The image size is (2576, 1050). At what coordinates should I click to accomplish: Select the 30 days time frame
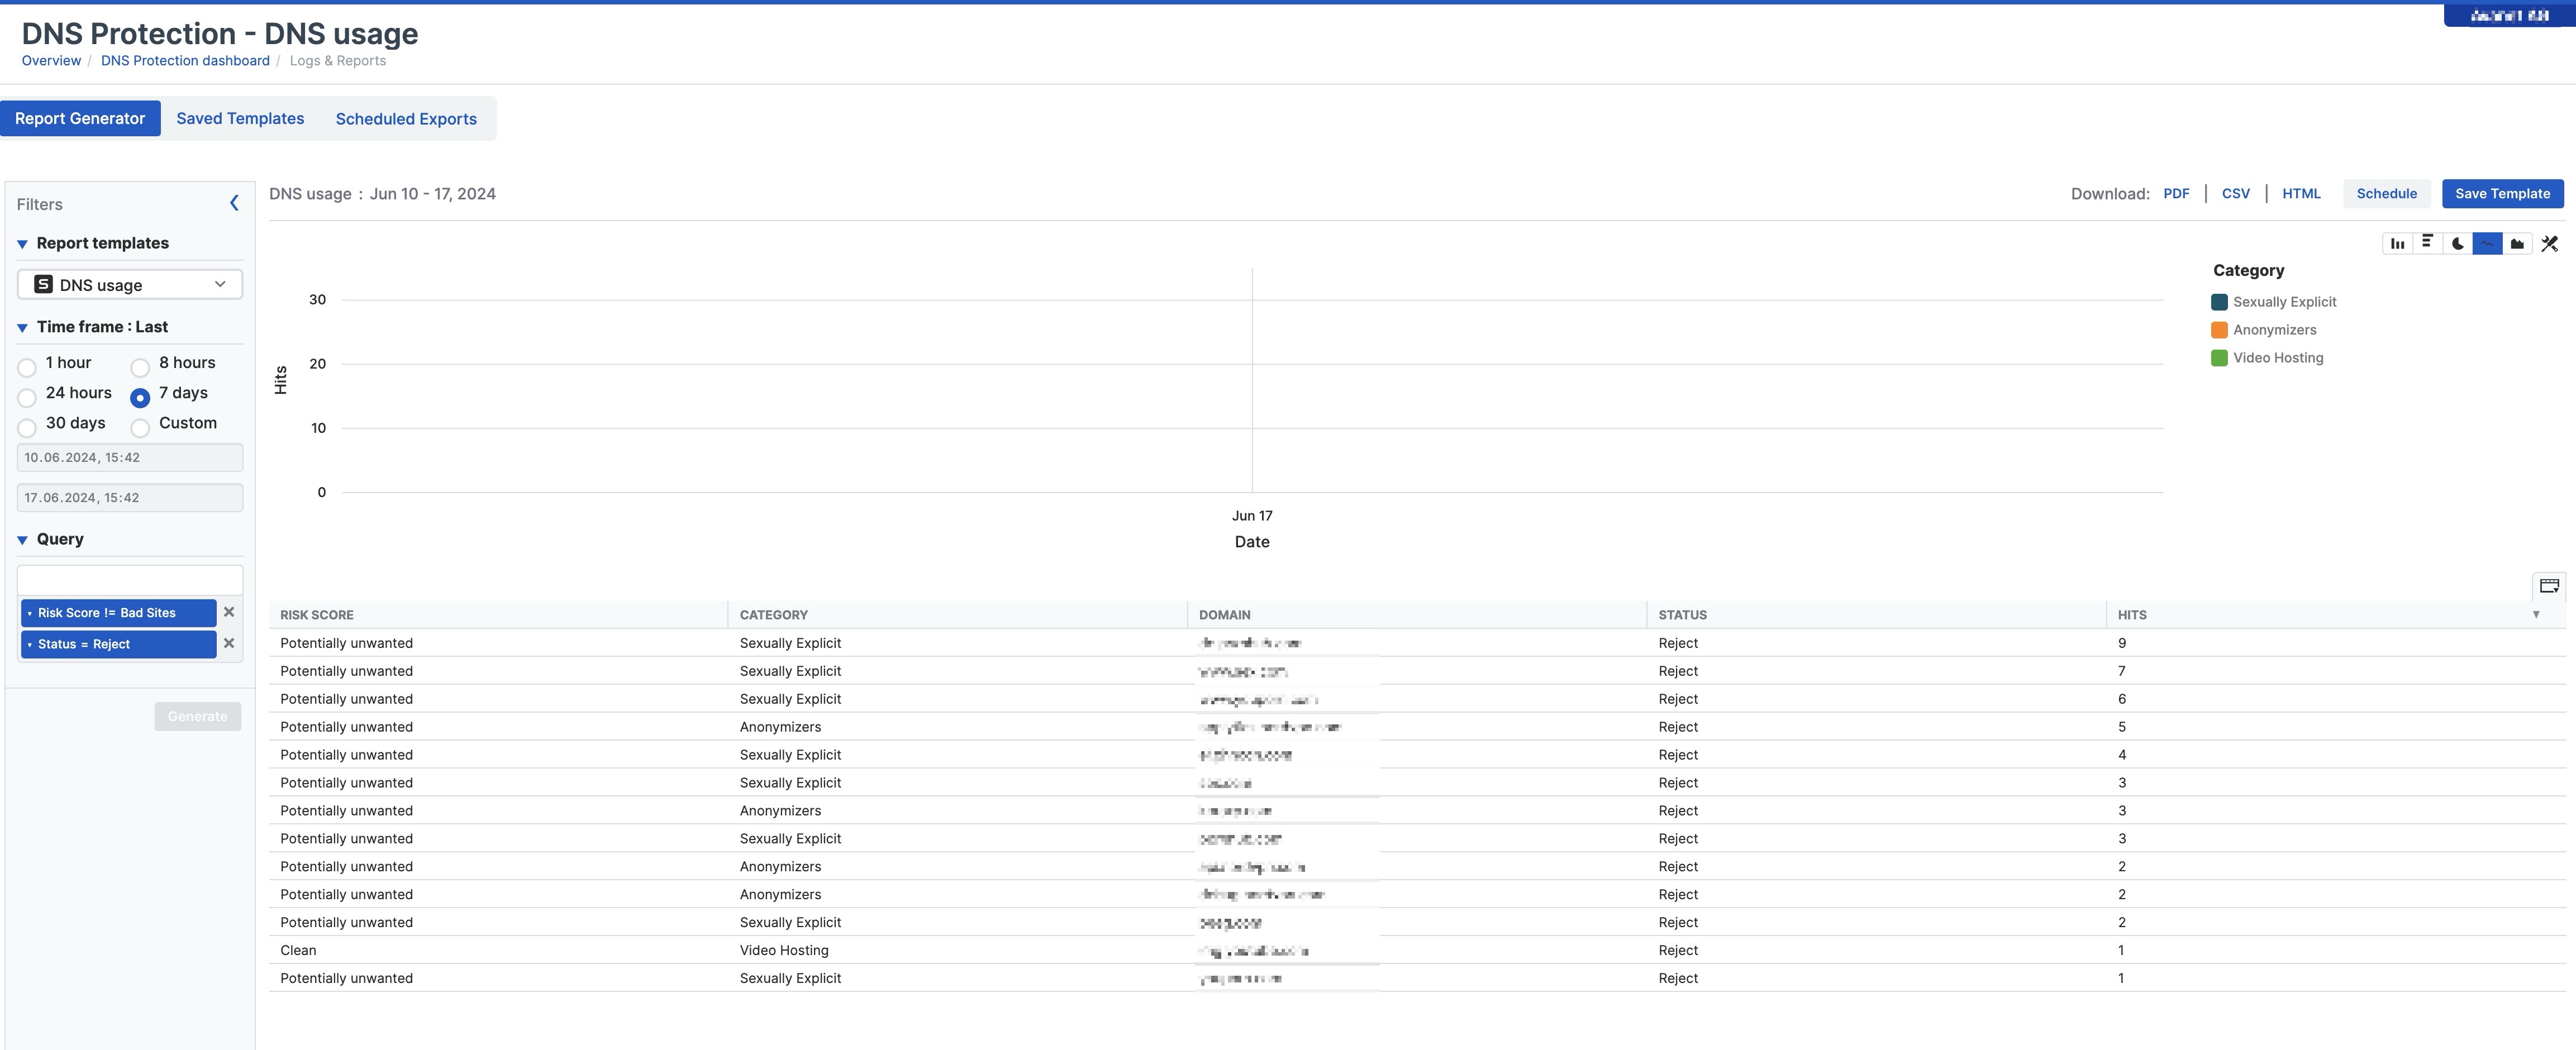[x=27, y=428]
